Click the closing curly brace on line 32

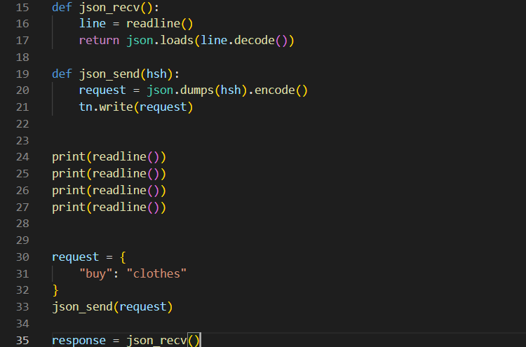click(x=55, y=290)
